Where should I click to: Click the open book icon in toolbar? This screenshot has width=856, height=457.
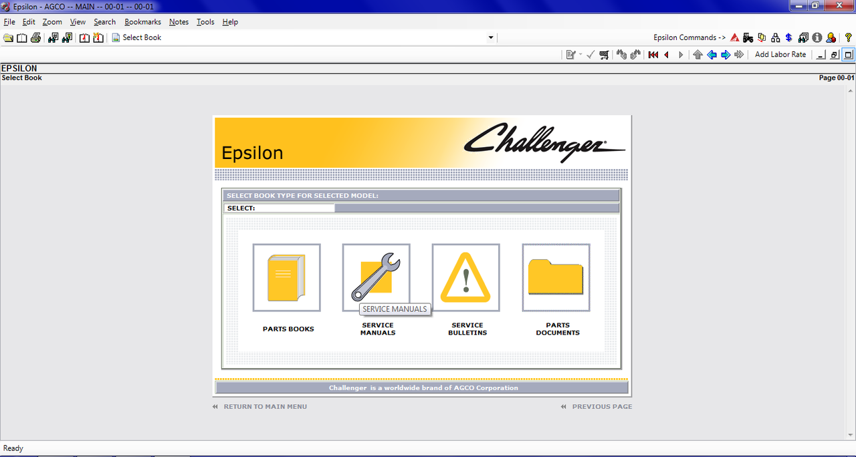point(22,38)
